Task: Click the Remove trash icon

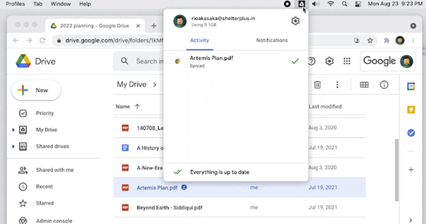Action: point(317,85)
